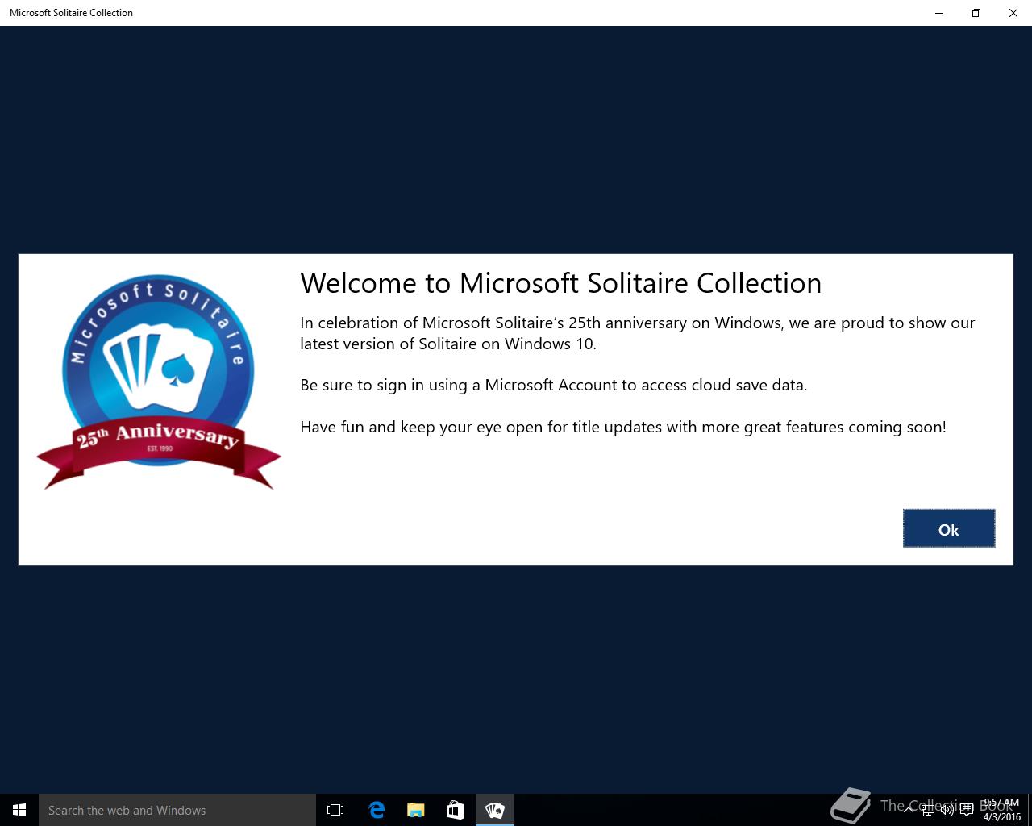Launch Microsoft Edge from the taskbar

(x=376, y=810)
